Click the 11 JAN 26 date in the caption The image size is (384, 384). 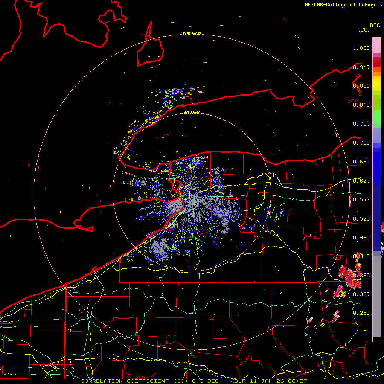click(x=268, y=381)
